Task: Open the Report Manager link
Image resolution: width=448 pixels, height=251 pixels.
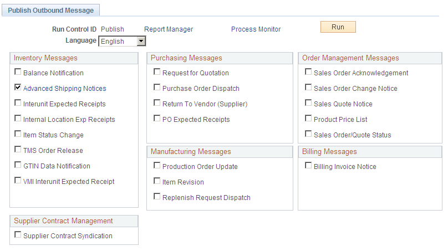Action: (169, 29)
